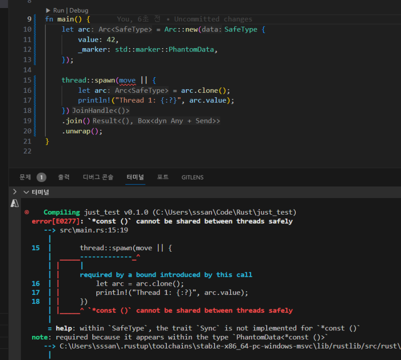This screenshot has width=401, height=360.
Task: Open the src\main.rs:15:19 link in terminal
Action: coord(94,230)
